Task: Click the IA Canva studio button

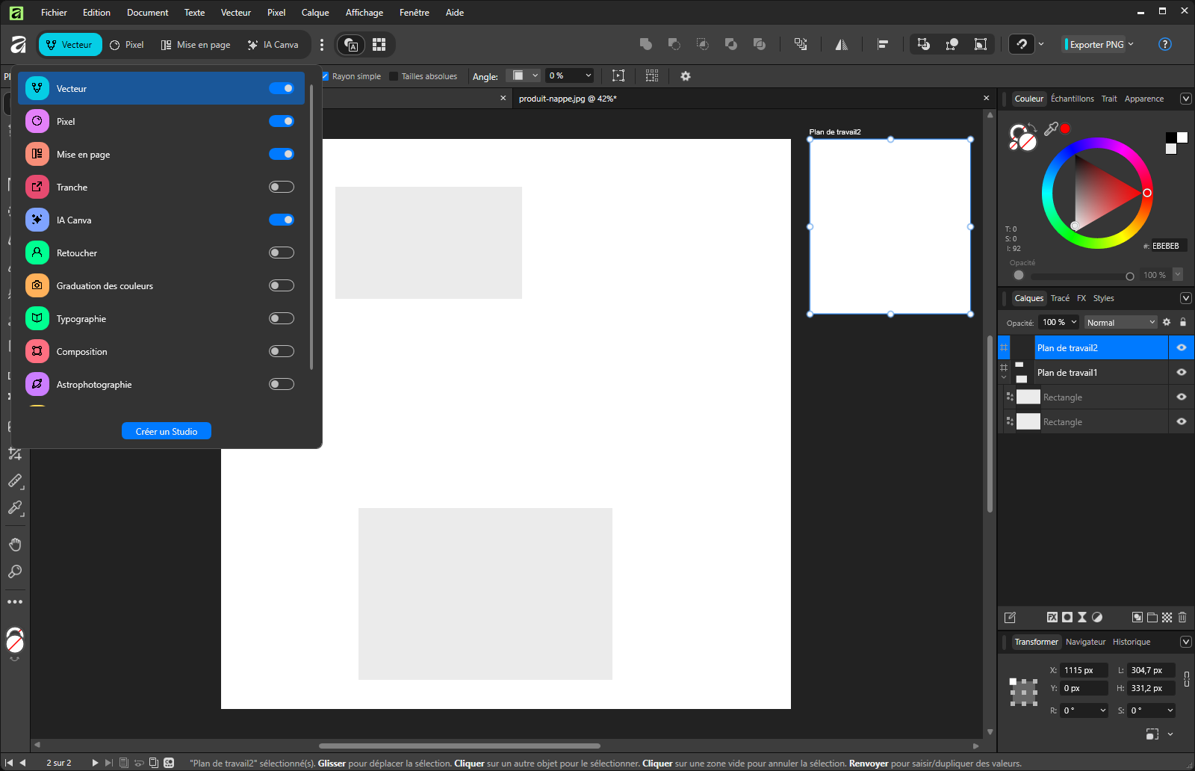Action: [x=273, y=45]
